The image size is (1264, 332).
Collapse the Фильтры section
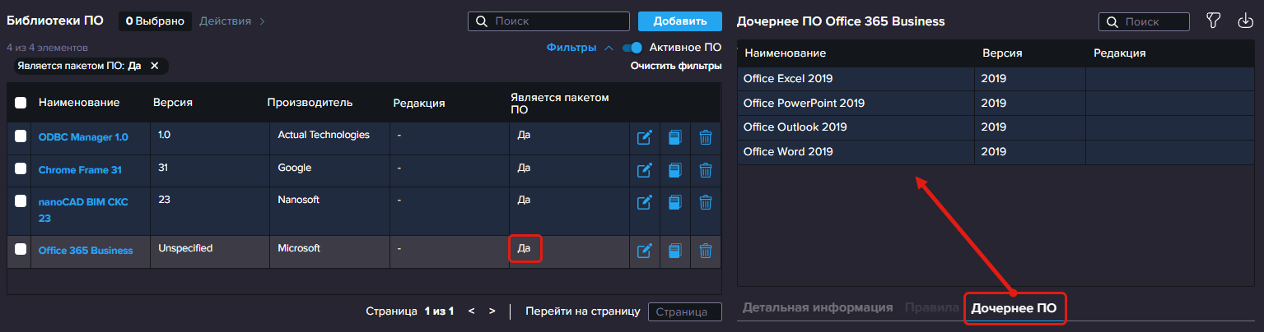pyautogui.click(x=580, y=48)
